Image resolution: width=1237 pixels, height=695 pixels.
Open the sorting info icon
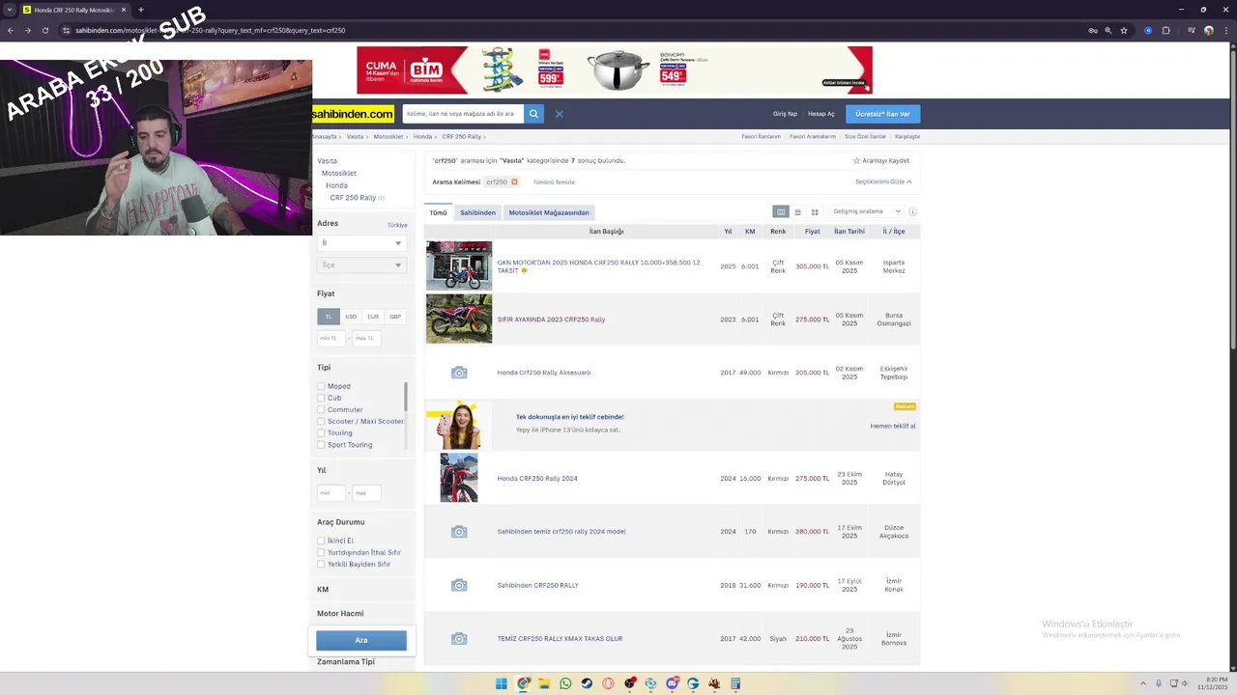coord(912,211)
